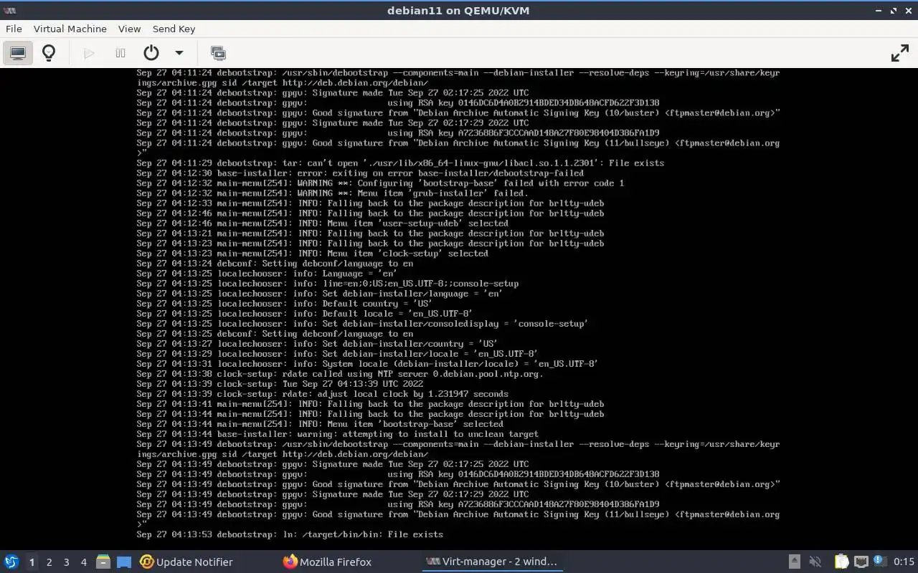The height and width of the screenshot is (573, 918).
Task: Switch to workspace 3
Action: tap(66, 562)
